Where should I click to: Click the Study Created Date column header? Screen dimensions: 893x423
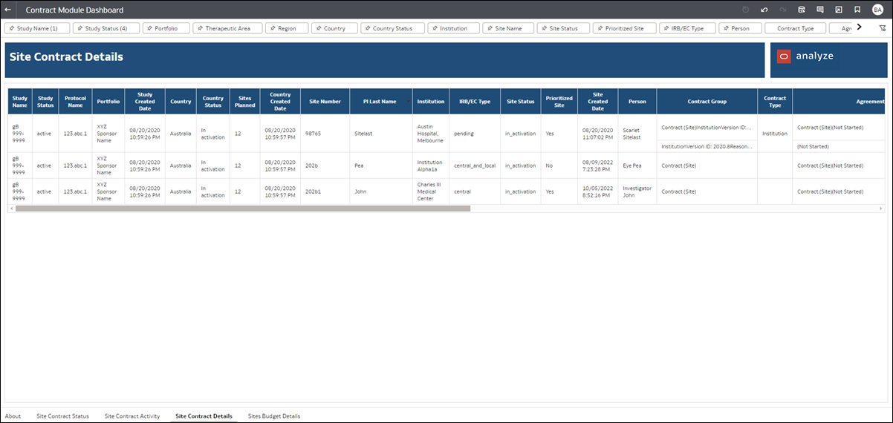click(145, 101)
